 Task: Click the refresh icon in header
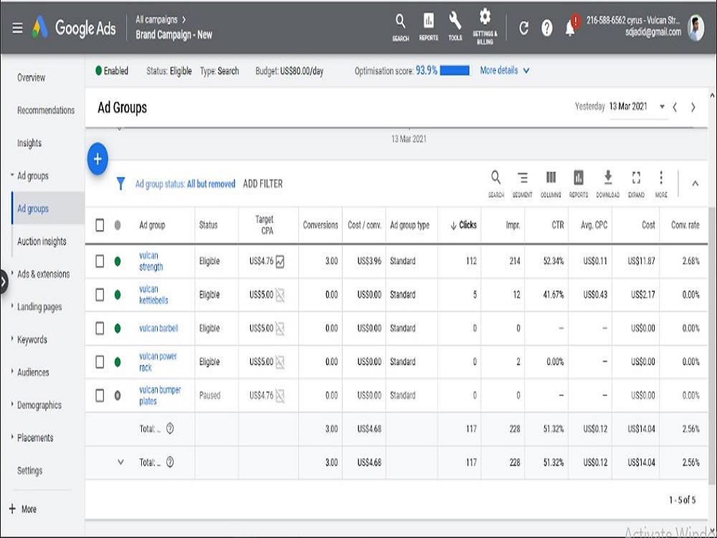(523, 29)
